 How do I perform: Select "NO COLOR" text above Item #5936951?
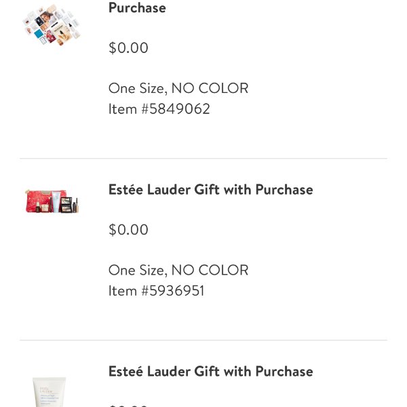[210, 270]
